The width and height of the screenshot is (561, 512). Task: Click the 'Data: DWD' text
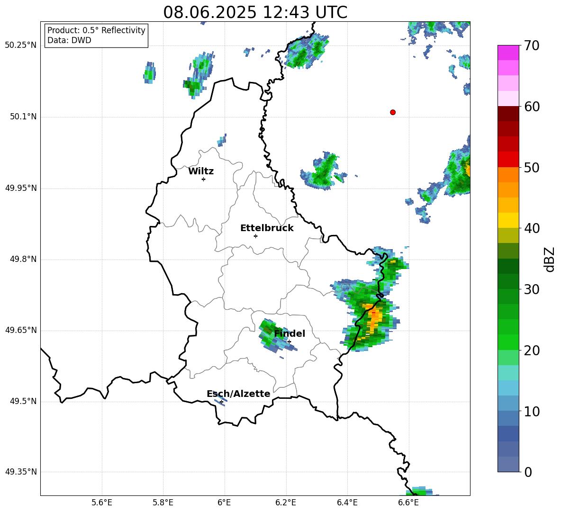coord(69,40)
